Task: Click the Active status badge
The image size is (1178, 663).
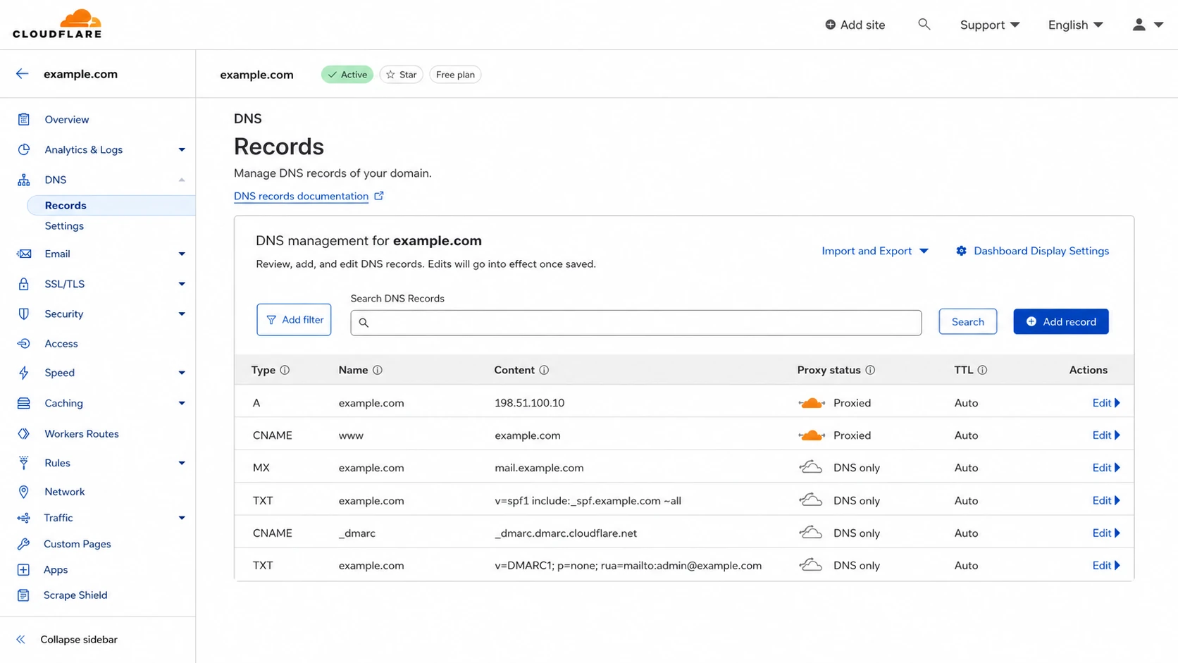Action: pos(347,75)
